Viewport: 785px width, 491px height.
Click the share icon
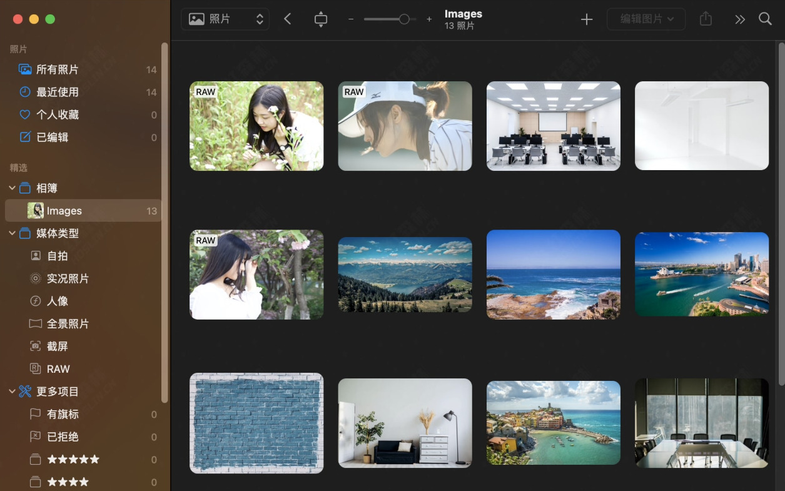706,19
